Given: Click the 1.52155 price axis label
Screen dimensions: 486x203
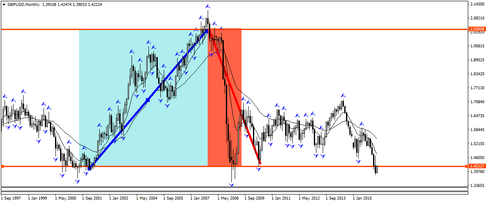Looking at the screenshot, I should point(477,143).
